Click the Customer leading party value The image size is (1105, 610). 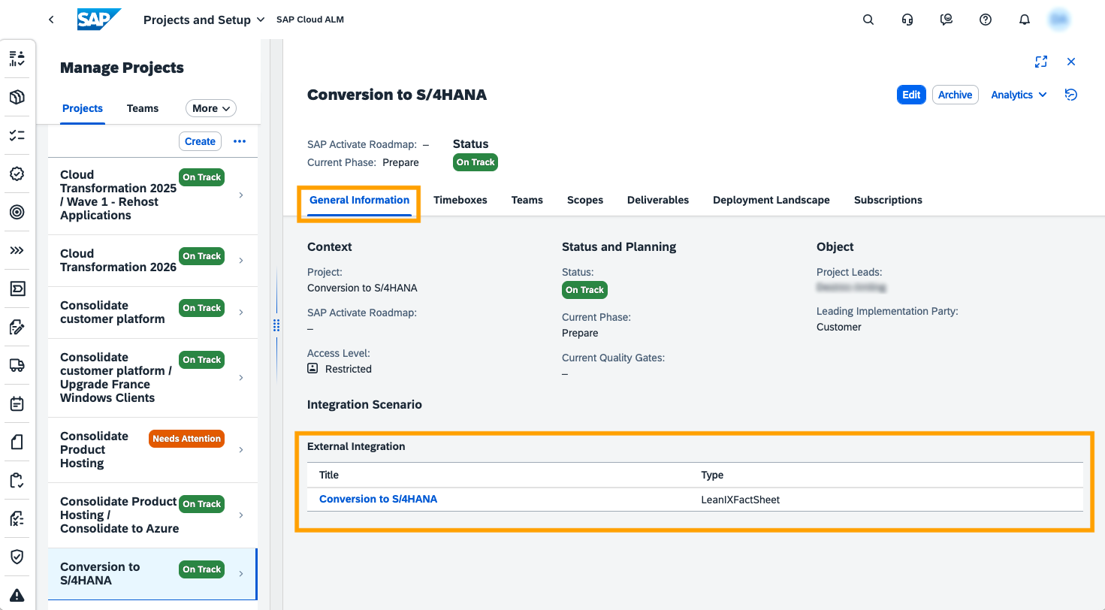839,327
